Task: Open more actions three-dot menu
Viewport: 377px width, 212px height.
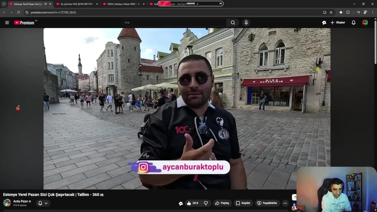Action: pos(285,203)
